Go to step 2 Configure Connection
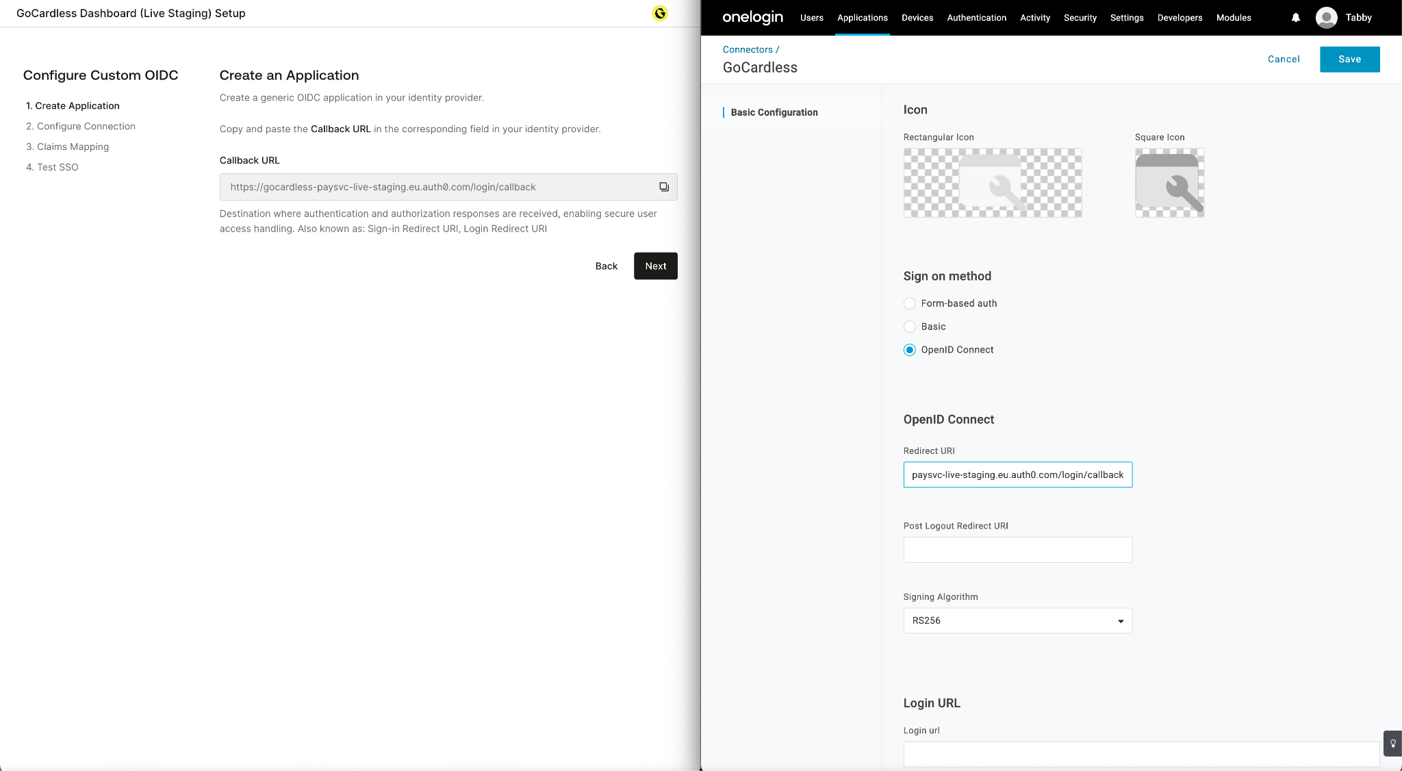The height and width of the screenshot is (771, 1402). (x=86, y=126)
